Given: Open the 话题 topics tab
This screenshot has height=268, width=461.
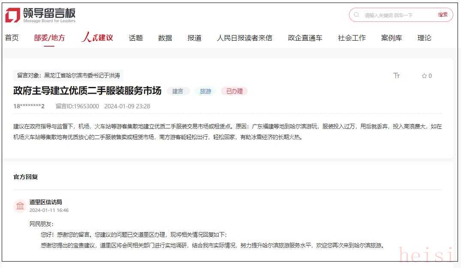Looking at the screenshot, I should [x=136, y=38].
